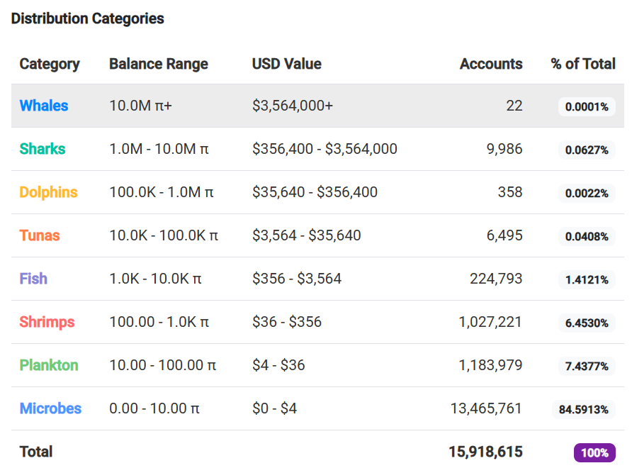Select the 0.0408% badge for Tunas

coord(587,236)
